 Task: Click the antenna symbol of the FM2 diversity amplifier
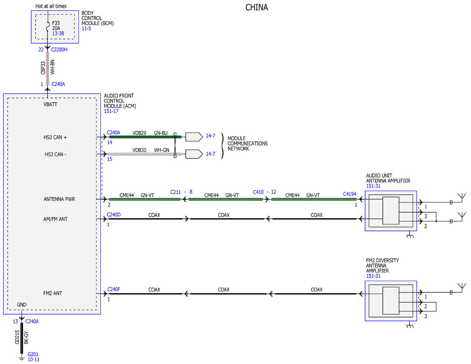click(462, 287)
